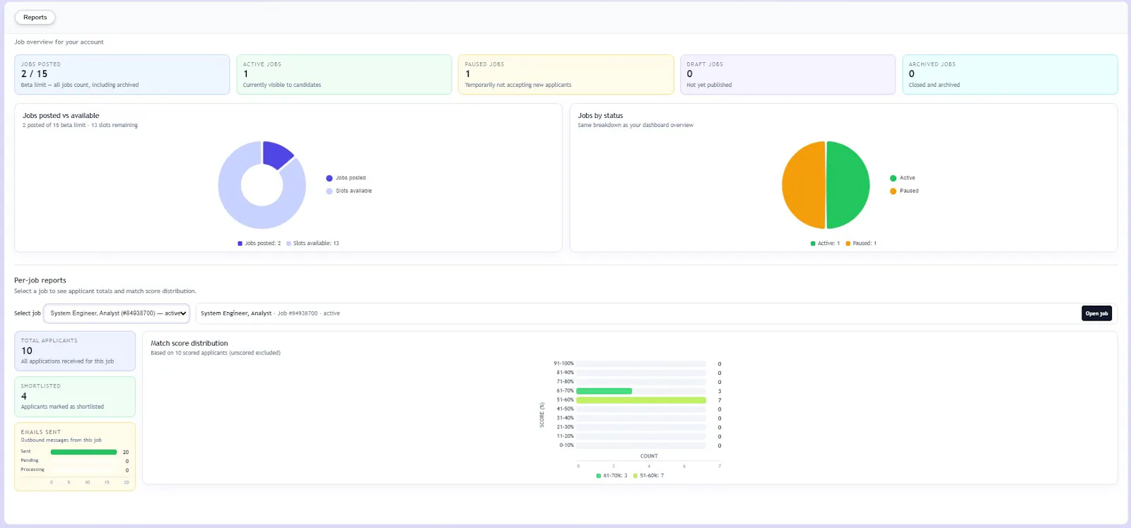Click the 61-70% score bar
Viewport: 1131px width, 528px height.
[604, 391]
